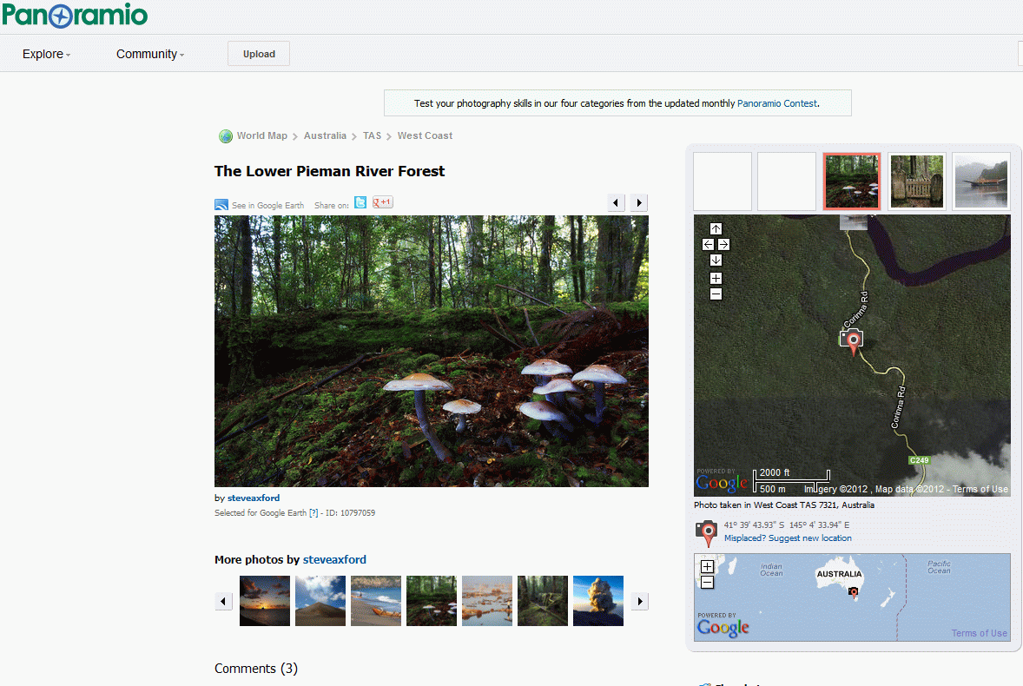Zoom out on the location map
The width and height of the screenshot is (1023, 686).
[716, 294]
